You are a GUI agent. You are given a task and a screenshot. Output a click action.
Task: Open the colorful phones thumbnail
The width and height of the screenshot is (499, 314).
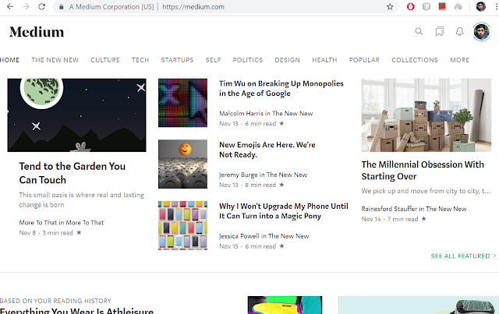[182, 225]
